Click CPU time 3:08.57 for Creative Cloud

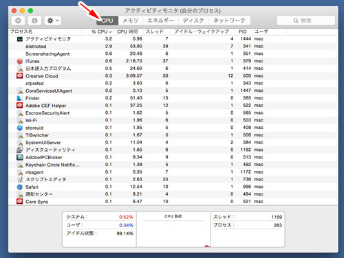[x=134, y=75]
